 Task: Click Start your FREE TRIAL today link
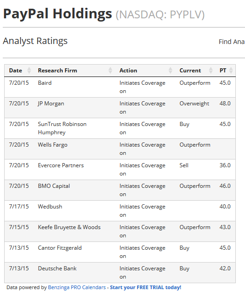145,287
